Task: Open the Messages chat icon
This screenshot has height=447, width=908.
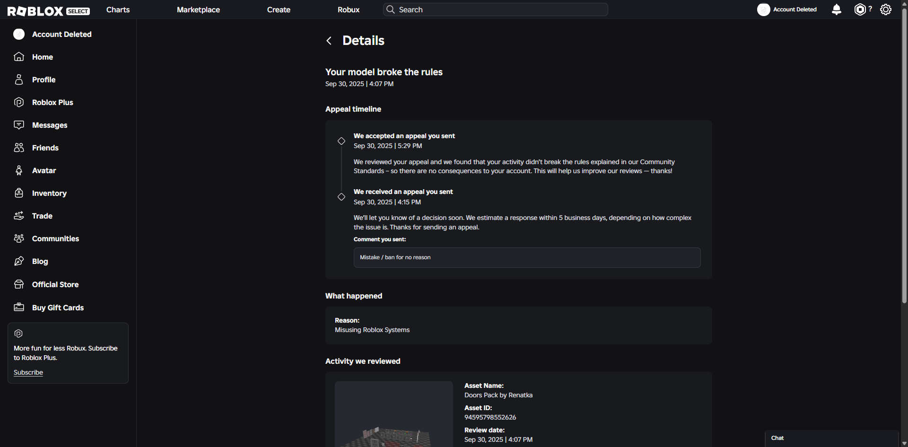Action: click(x=19, y=125)
